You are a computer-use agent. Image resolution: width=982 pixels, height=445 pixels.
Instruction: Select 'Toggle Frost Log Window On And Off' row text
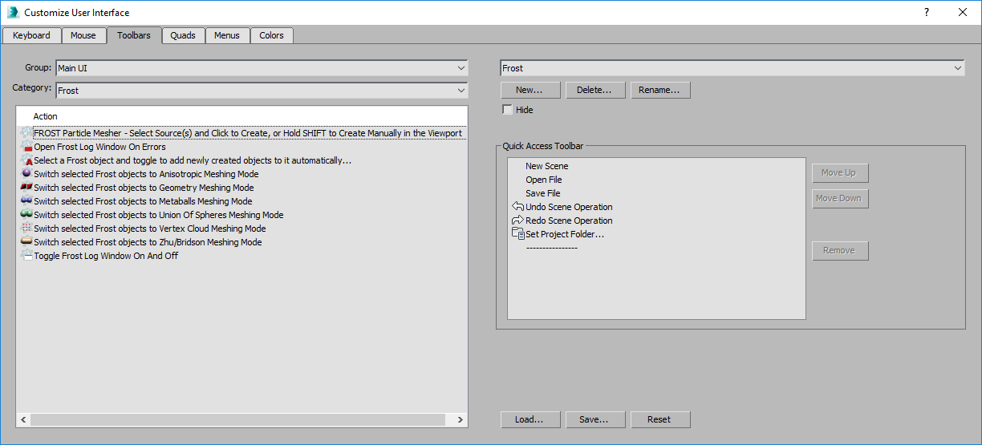click(106, 256)
